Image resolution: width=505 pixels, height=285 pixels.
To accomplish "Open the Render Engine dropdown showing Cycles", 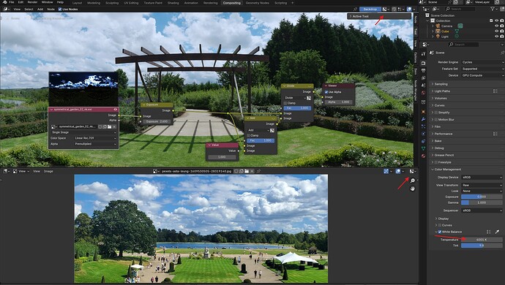I will [482, 62].
